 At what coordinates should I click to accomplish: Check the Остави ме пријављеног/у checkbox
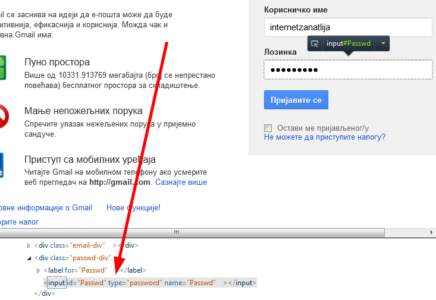point(268,128)
